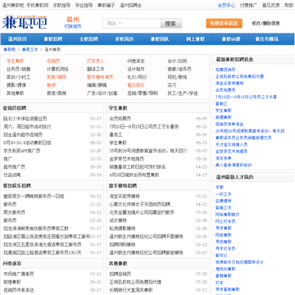Open the 综合 search category dropdown
The height and width of the screenshot is (295, 295).
click(x=114, y=24)
